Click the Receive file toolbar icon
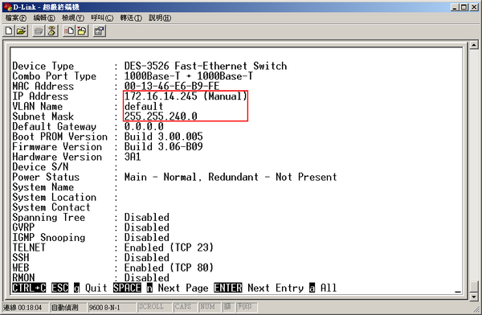Image resolution: width=482 pixels, height=315 pixels. tap(82, 31)
